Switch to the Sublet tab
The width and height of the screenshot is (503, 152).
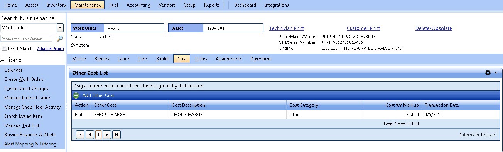162,59
